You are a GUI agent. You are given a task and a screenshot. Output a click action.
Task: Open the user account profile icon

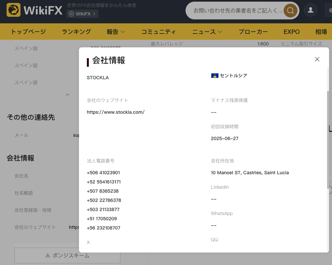[310, 10]
